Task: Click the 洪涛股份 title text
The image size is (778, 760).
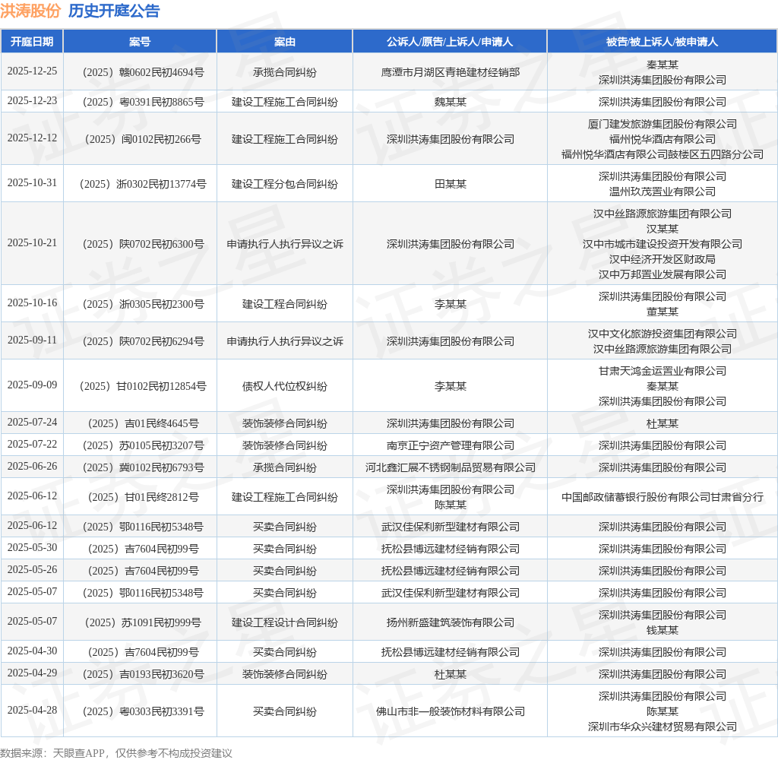Action: 30,11
